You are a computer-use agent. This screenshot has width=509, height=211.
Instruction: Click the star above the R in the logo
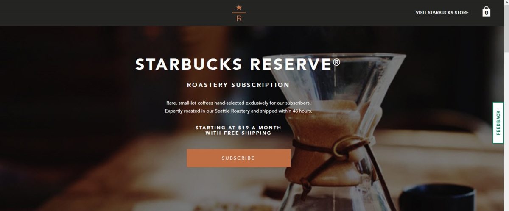[239, 7]
